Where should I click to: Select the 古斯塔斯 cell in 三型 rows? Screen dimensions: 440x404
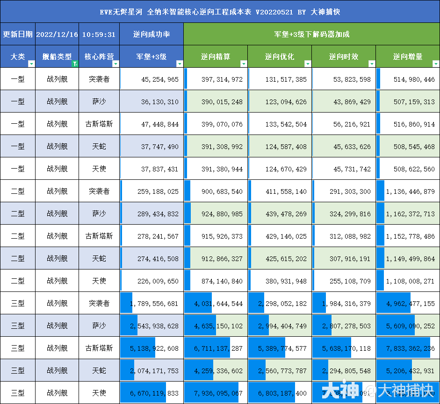(99, 348)
